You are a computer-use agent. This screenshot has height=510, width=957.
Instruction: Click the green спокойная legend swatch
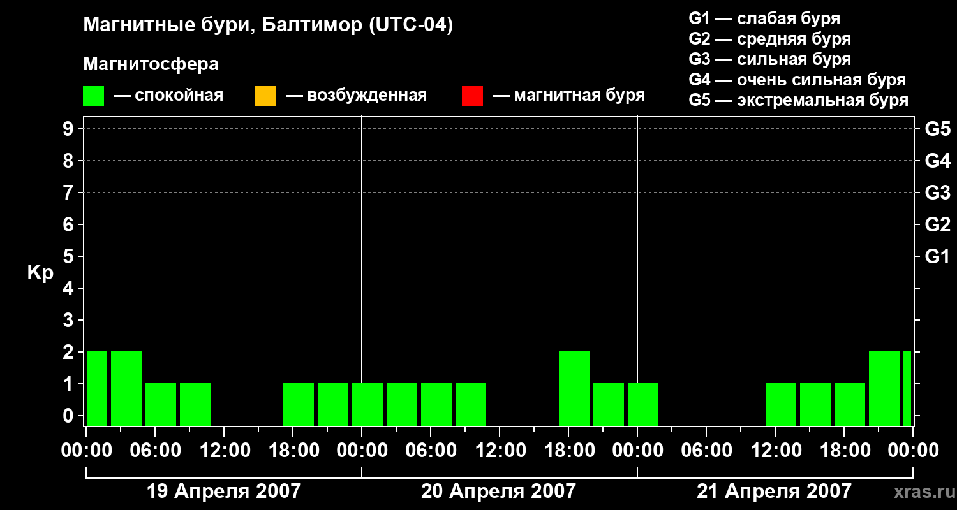pos(93,96)
